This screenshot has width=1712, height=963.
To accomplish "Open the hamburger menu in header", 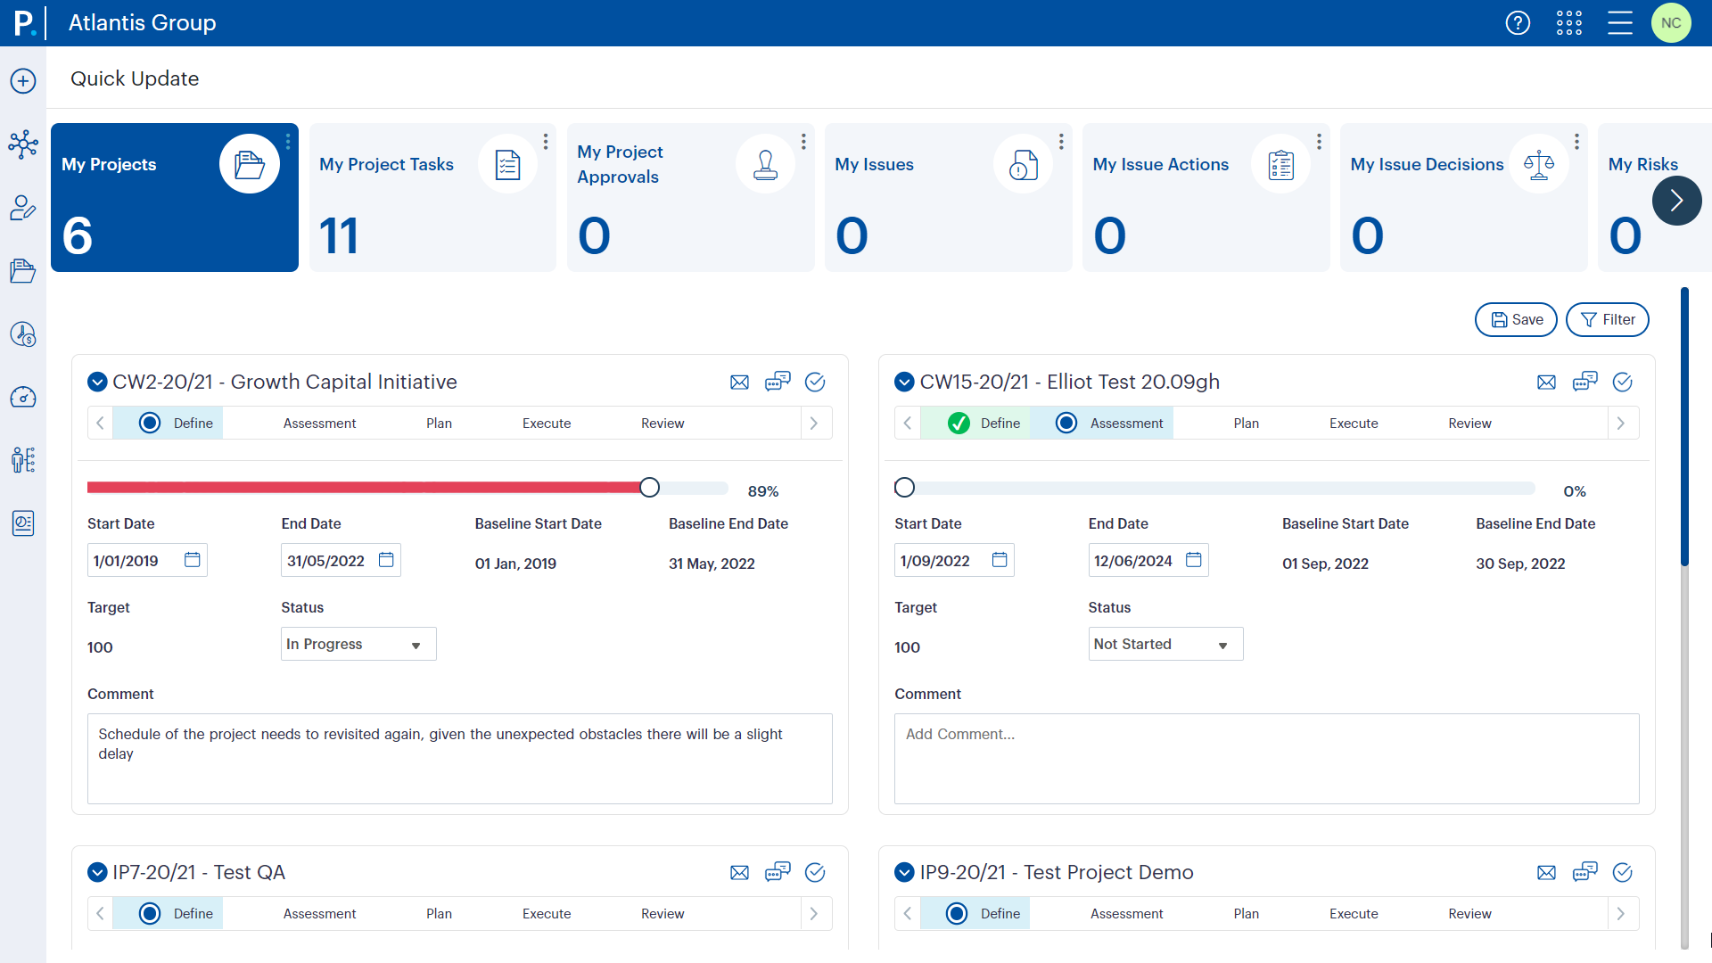I will click(x=1620, y=23).
